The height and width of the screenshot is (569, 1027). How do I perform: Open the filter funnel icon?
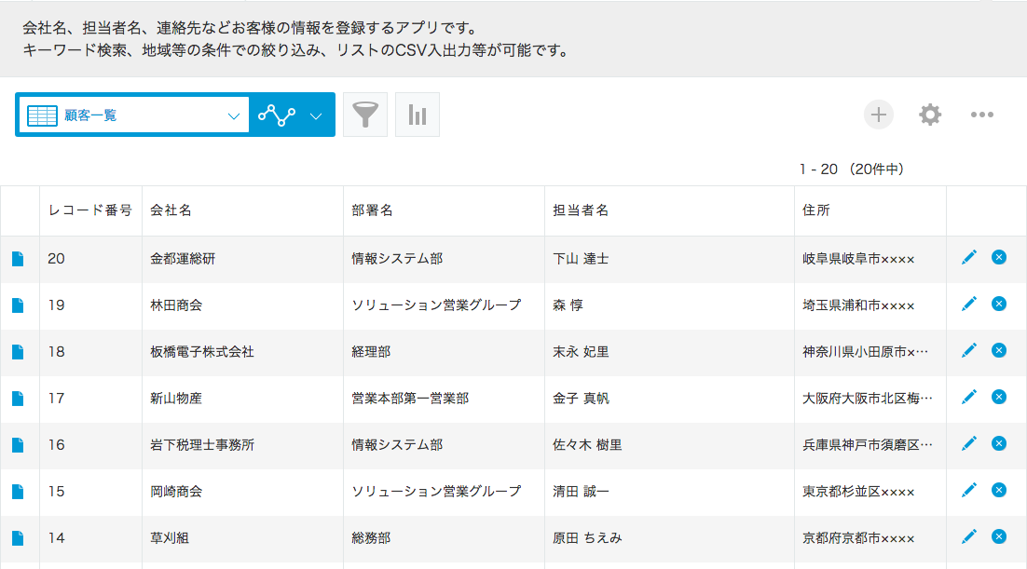pos(365,115)
